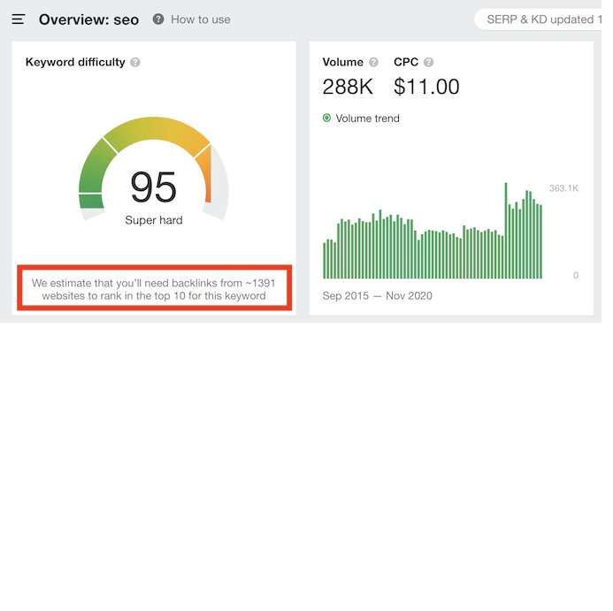The width and height of the screenshot is (613, 611).
Task: Click the SERP & KD updated button
Action: click(x=538, y=19)
